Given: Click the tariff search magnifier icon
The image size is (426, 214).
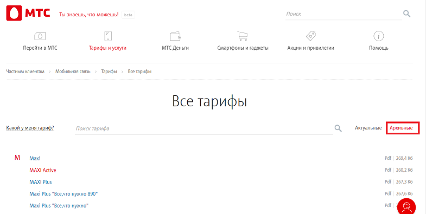Looking at the screenshot, I should point(338,128).
